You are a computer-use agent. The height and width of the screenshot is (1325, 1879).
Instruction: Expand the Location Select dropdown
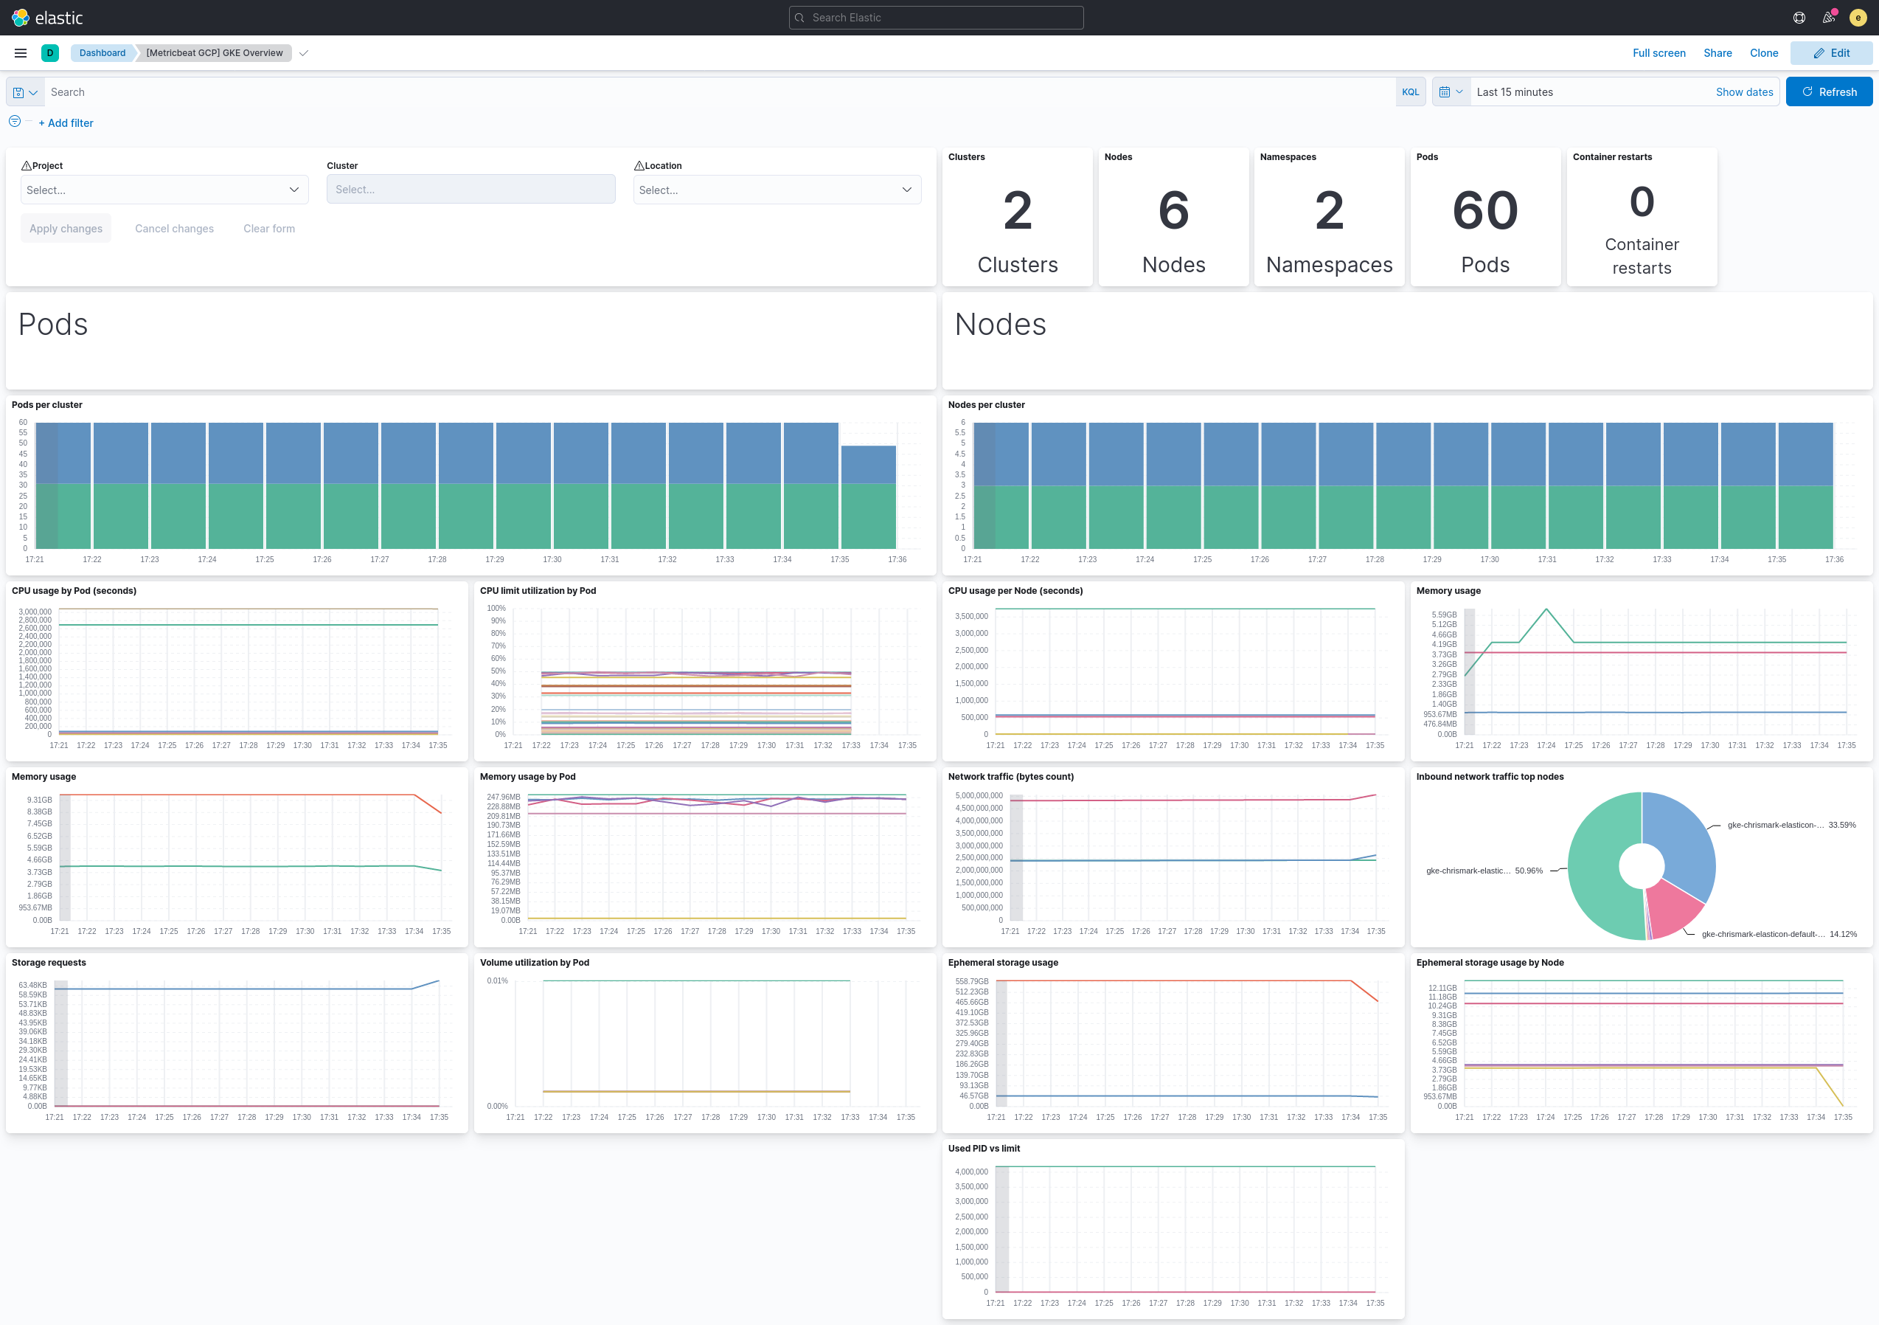pyautogui.click(x=776, y=189)
